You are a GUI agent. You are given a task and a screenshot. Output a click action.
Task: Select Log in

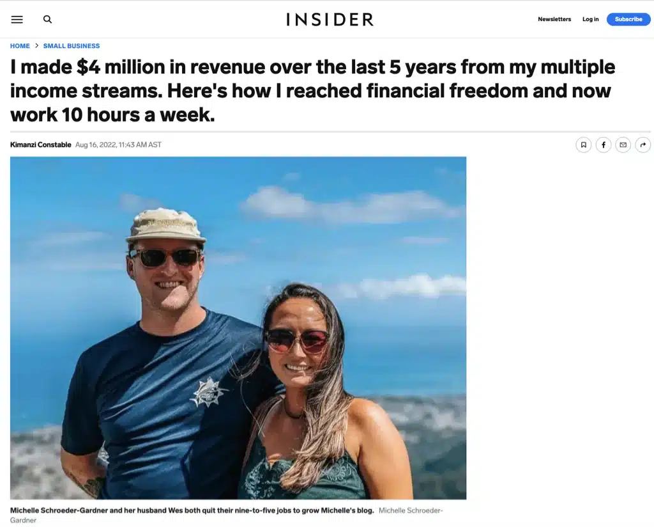point(590,19)
